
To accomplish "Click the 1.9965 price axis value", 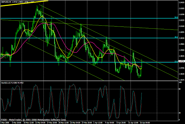I will click(x=181, y=44).
